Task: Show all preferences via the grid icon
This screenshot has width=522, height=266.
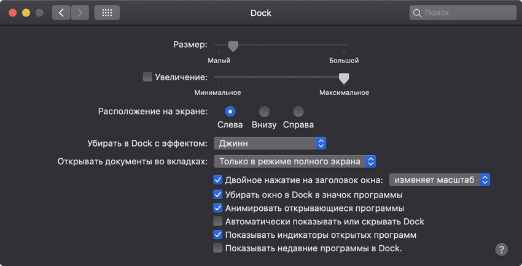Action: (x=107, y=13)
